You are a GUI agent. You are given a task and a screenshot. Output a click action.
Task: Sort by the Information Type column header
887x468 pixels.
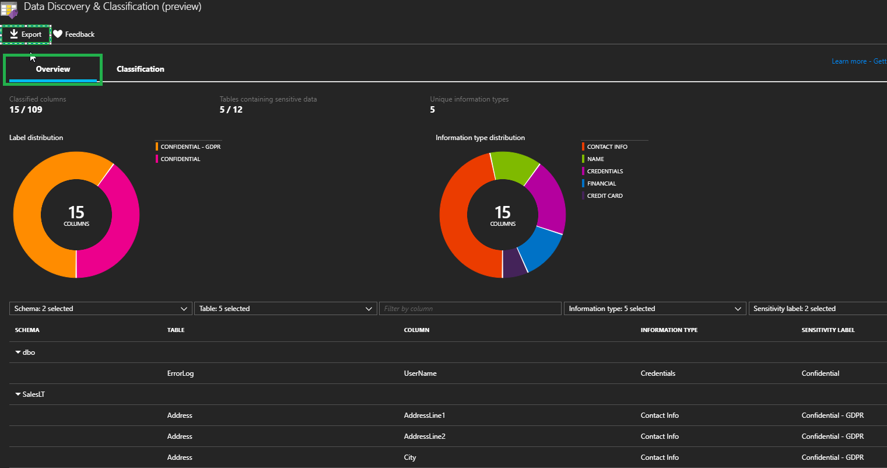[x=669, y=330]
